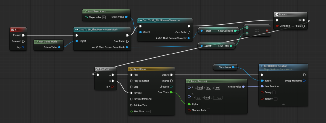Click As BP Third Person Game Mode pin

point(127,47)
